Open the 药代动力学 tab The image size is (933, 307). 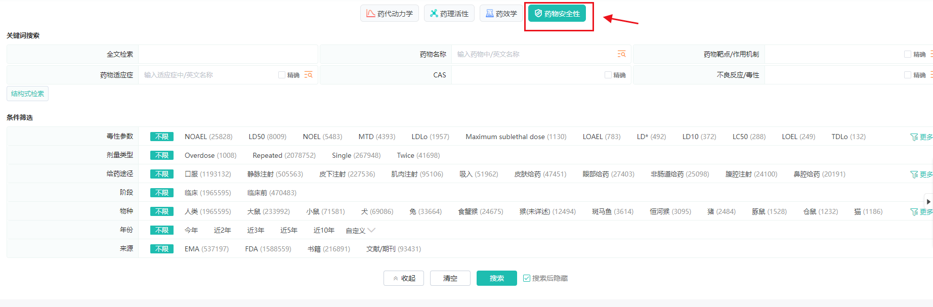click(x=390, y=14)
